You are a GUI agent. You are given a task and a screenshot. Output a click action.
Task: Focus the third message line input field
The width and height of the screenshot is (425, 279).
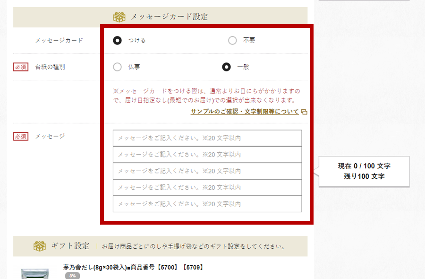(207, 171)
